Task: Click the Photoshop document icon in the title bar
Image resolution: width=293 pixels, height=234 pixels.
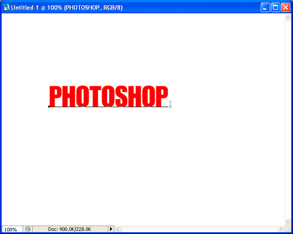Action: click(x=6, y=8)
